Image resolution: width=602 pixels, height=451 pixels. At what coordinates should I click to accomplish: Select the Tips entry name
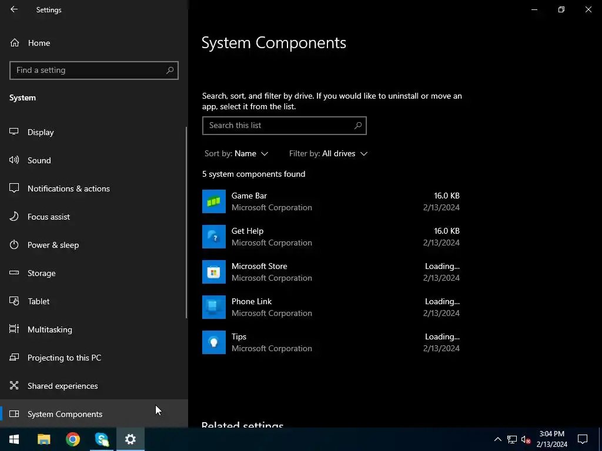pos(239,336)
